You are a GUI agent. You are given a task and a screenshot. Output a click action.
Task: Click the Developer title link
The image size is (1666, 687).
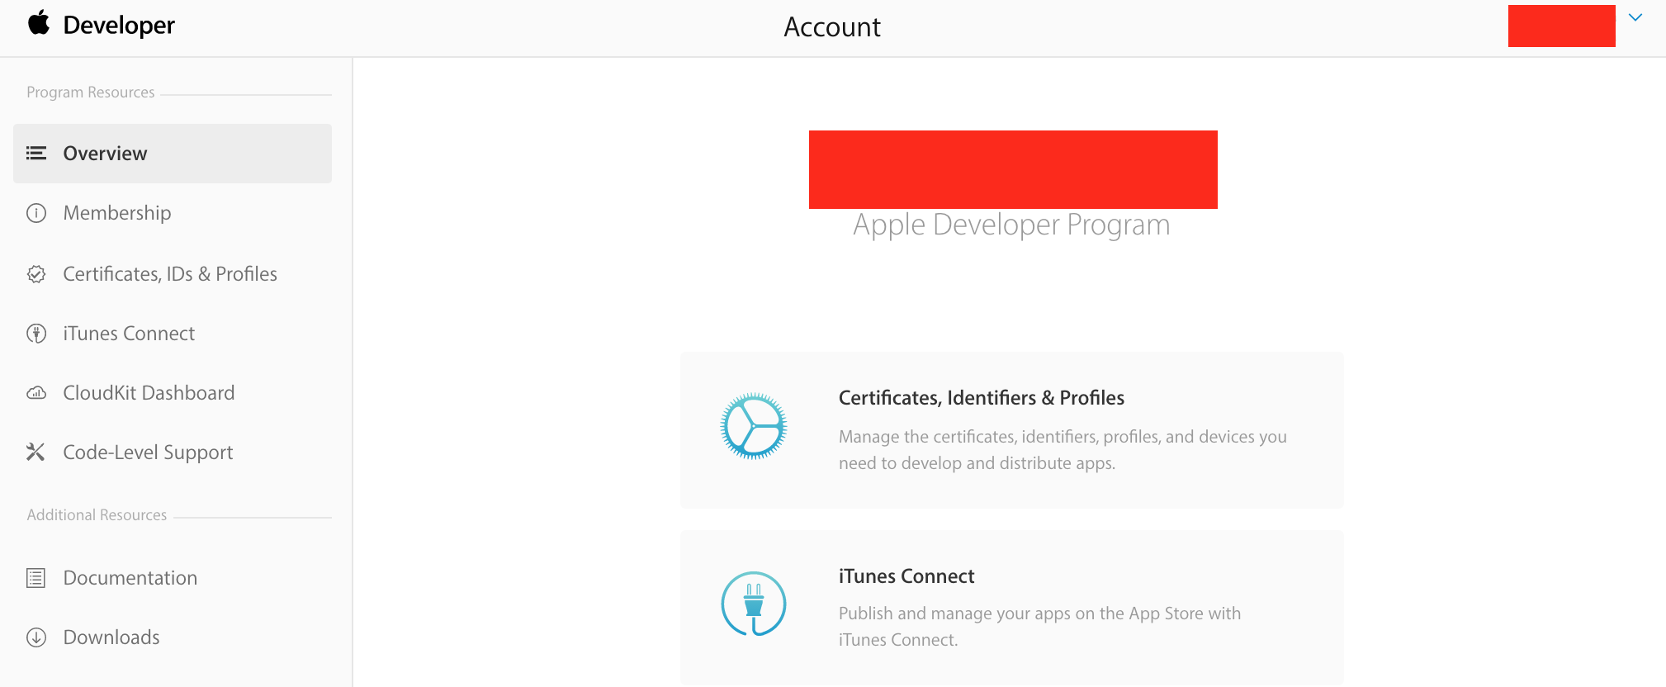click(119, 26)
